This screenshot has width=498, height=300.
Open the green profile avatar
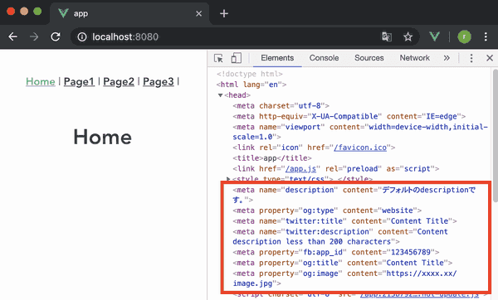pos(464,36)
